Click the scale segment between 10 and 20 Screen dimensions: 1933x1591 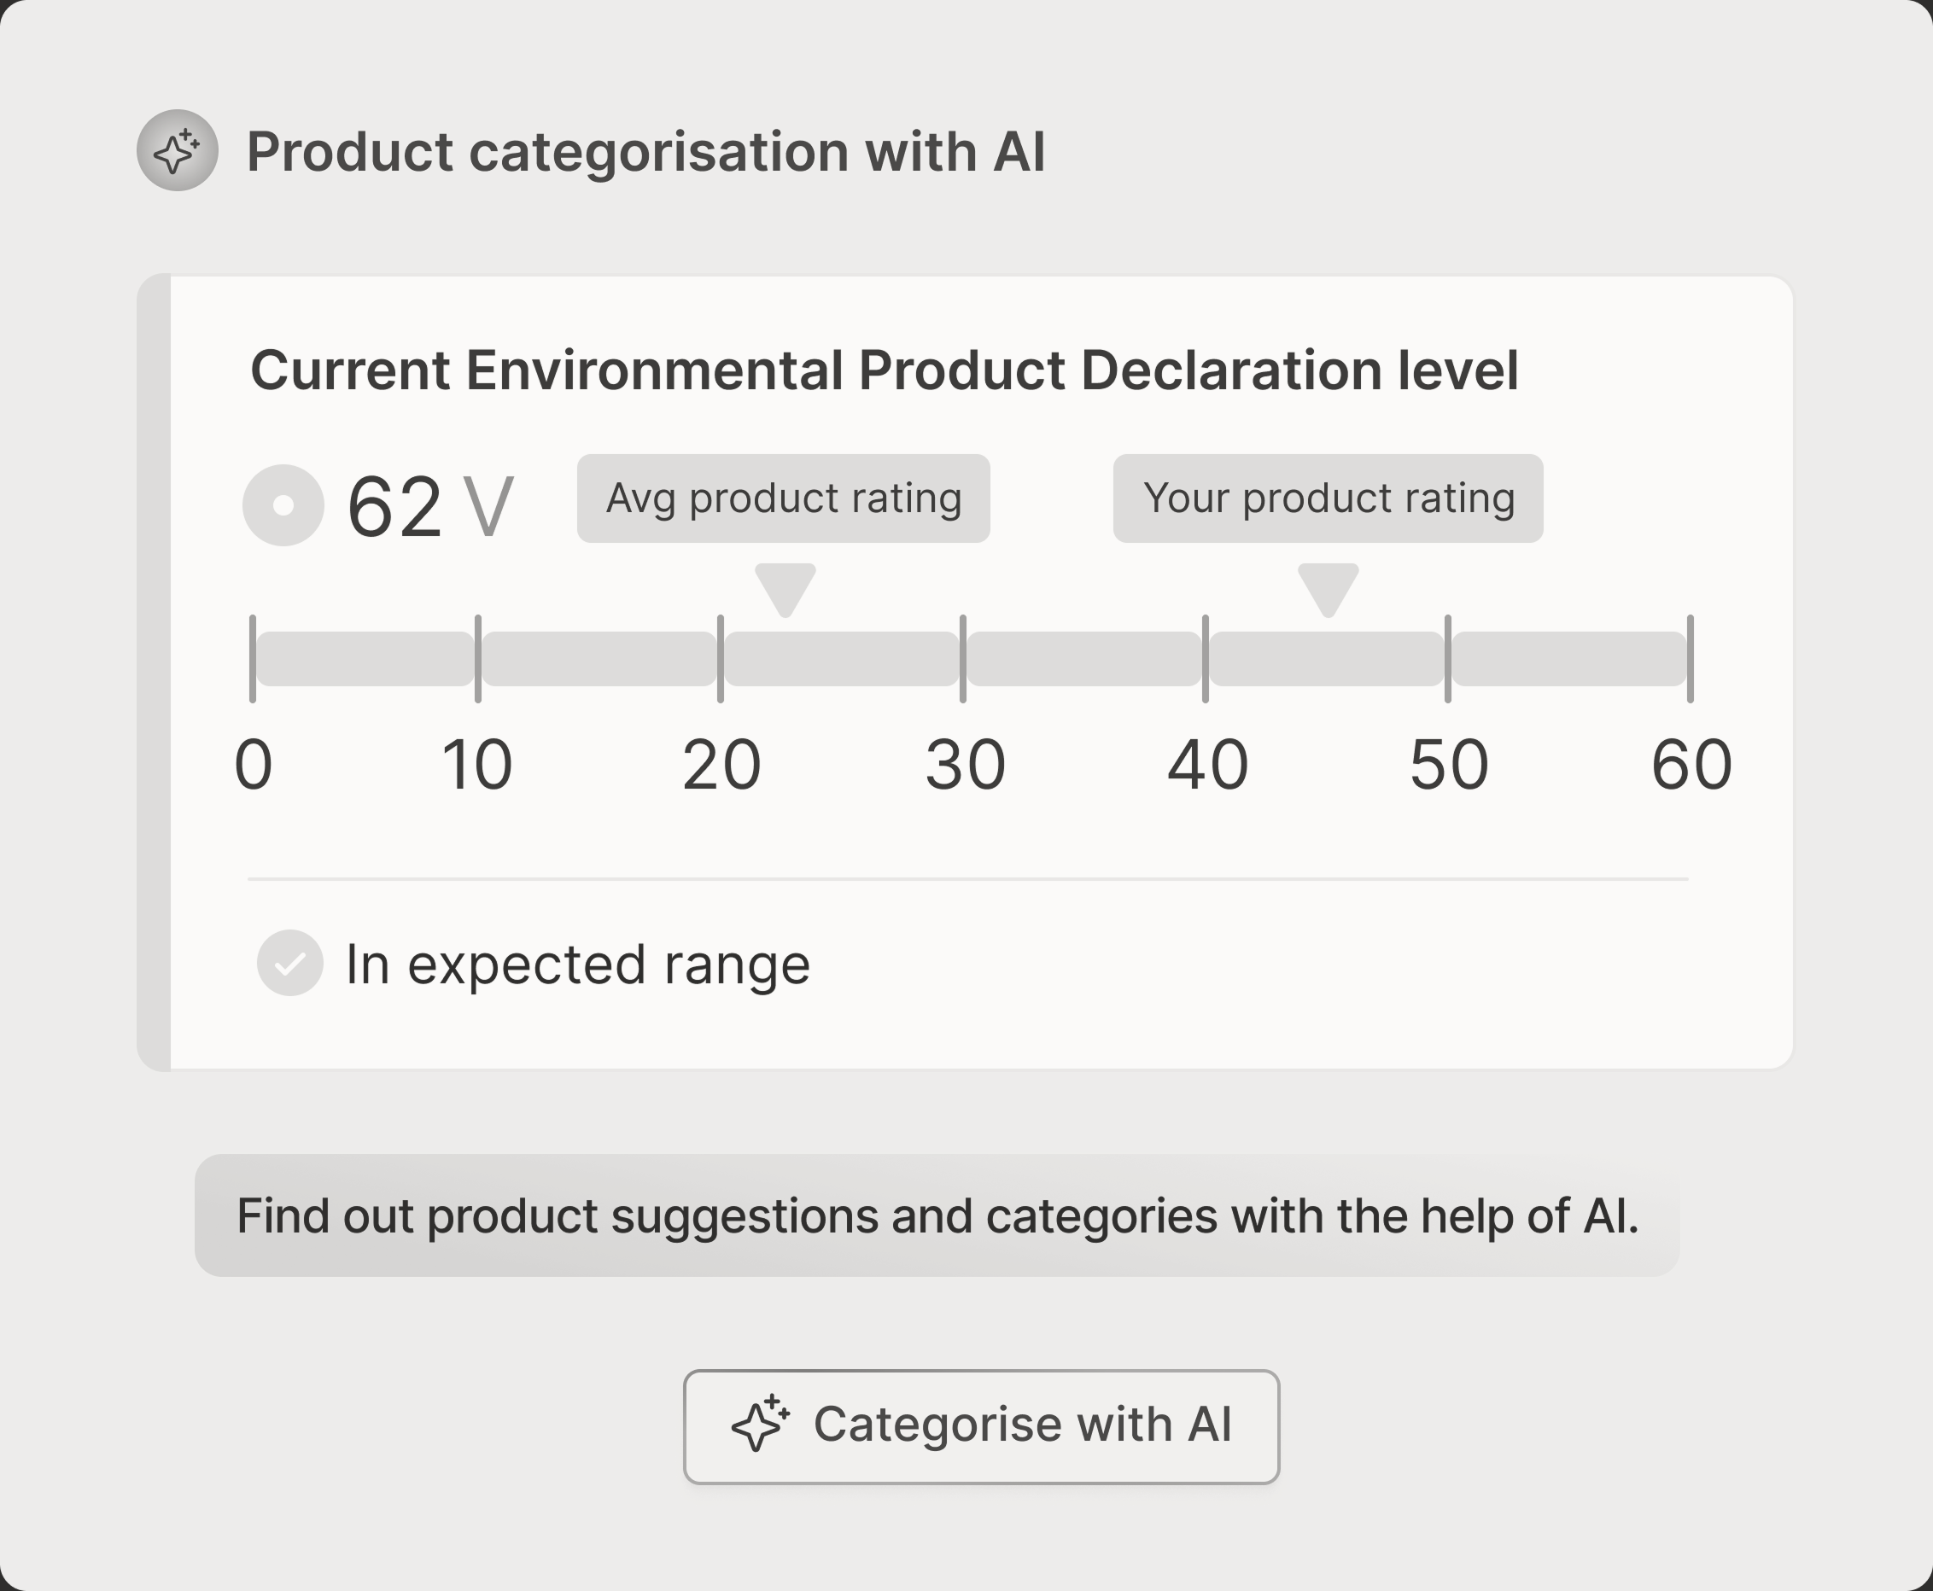tap(599, 659)
